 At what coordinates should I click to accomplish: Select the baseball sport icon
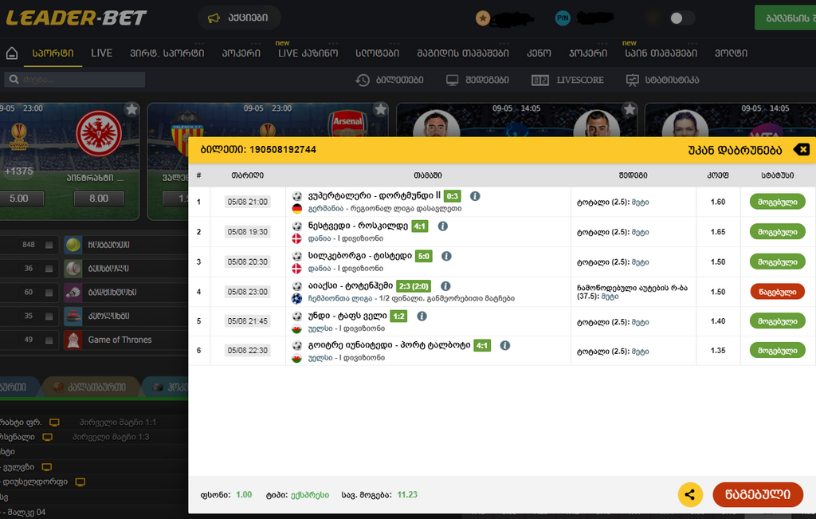tap(73, 269)
